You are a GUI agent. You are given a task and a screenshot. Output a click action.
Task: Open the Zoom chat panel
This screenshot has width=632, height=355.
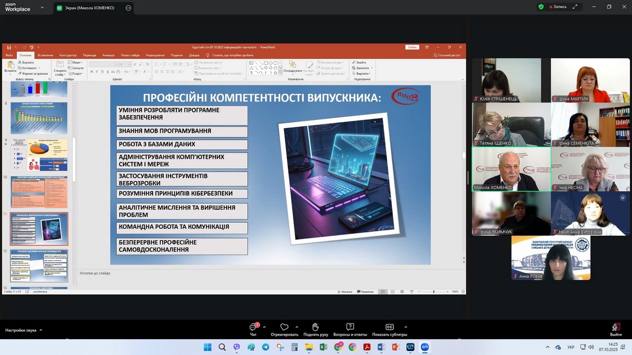(253, 328)
